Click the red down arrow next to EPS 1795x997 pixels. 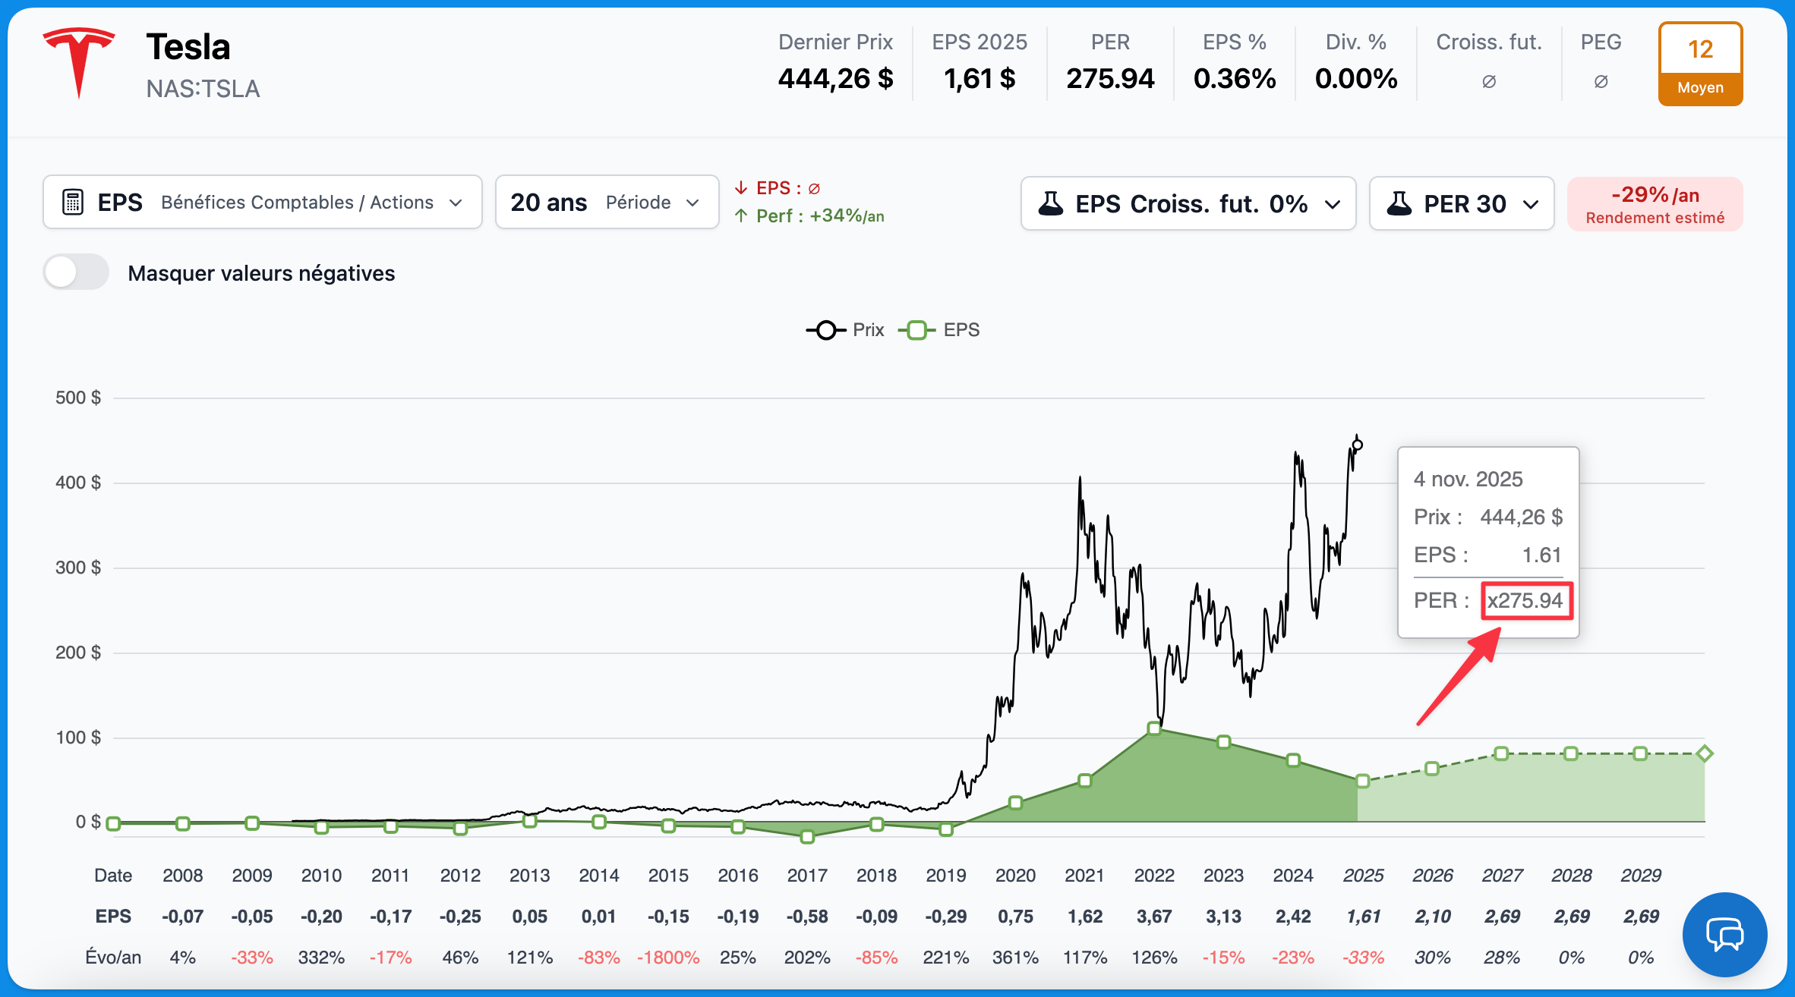tap(741, 187)
